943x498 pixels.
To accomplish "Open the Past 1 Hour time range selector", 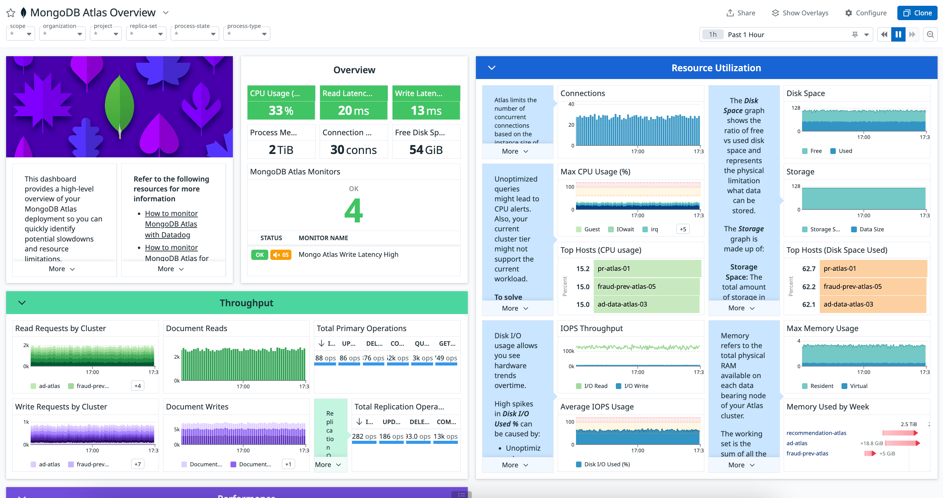I will pyautogui.click(x=745, y=34).
